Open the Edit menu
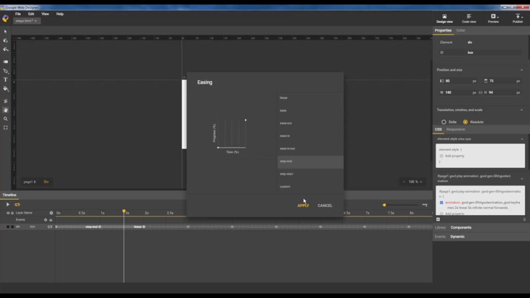 32,14
